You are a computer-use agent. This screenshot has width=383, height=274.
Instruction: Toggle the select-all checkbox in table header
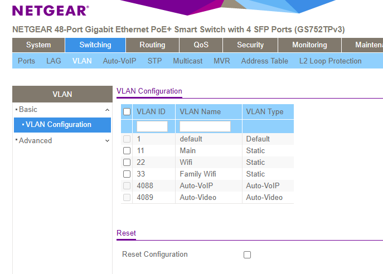point(127,112)
